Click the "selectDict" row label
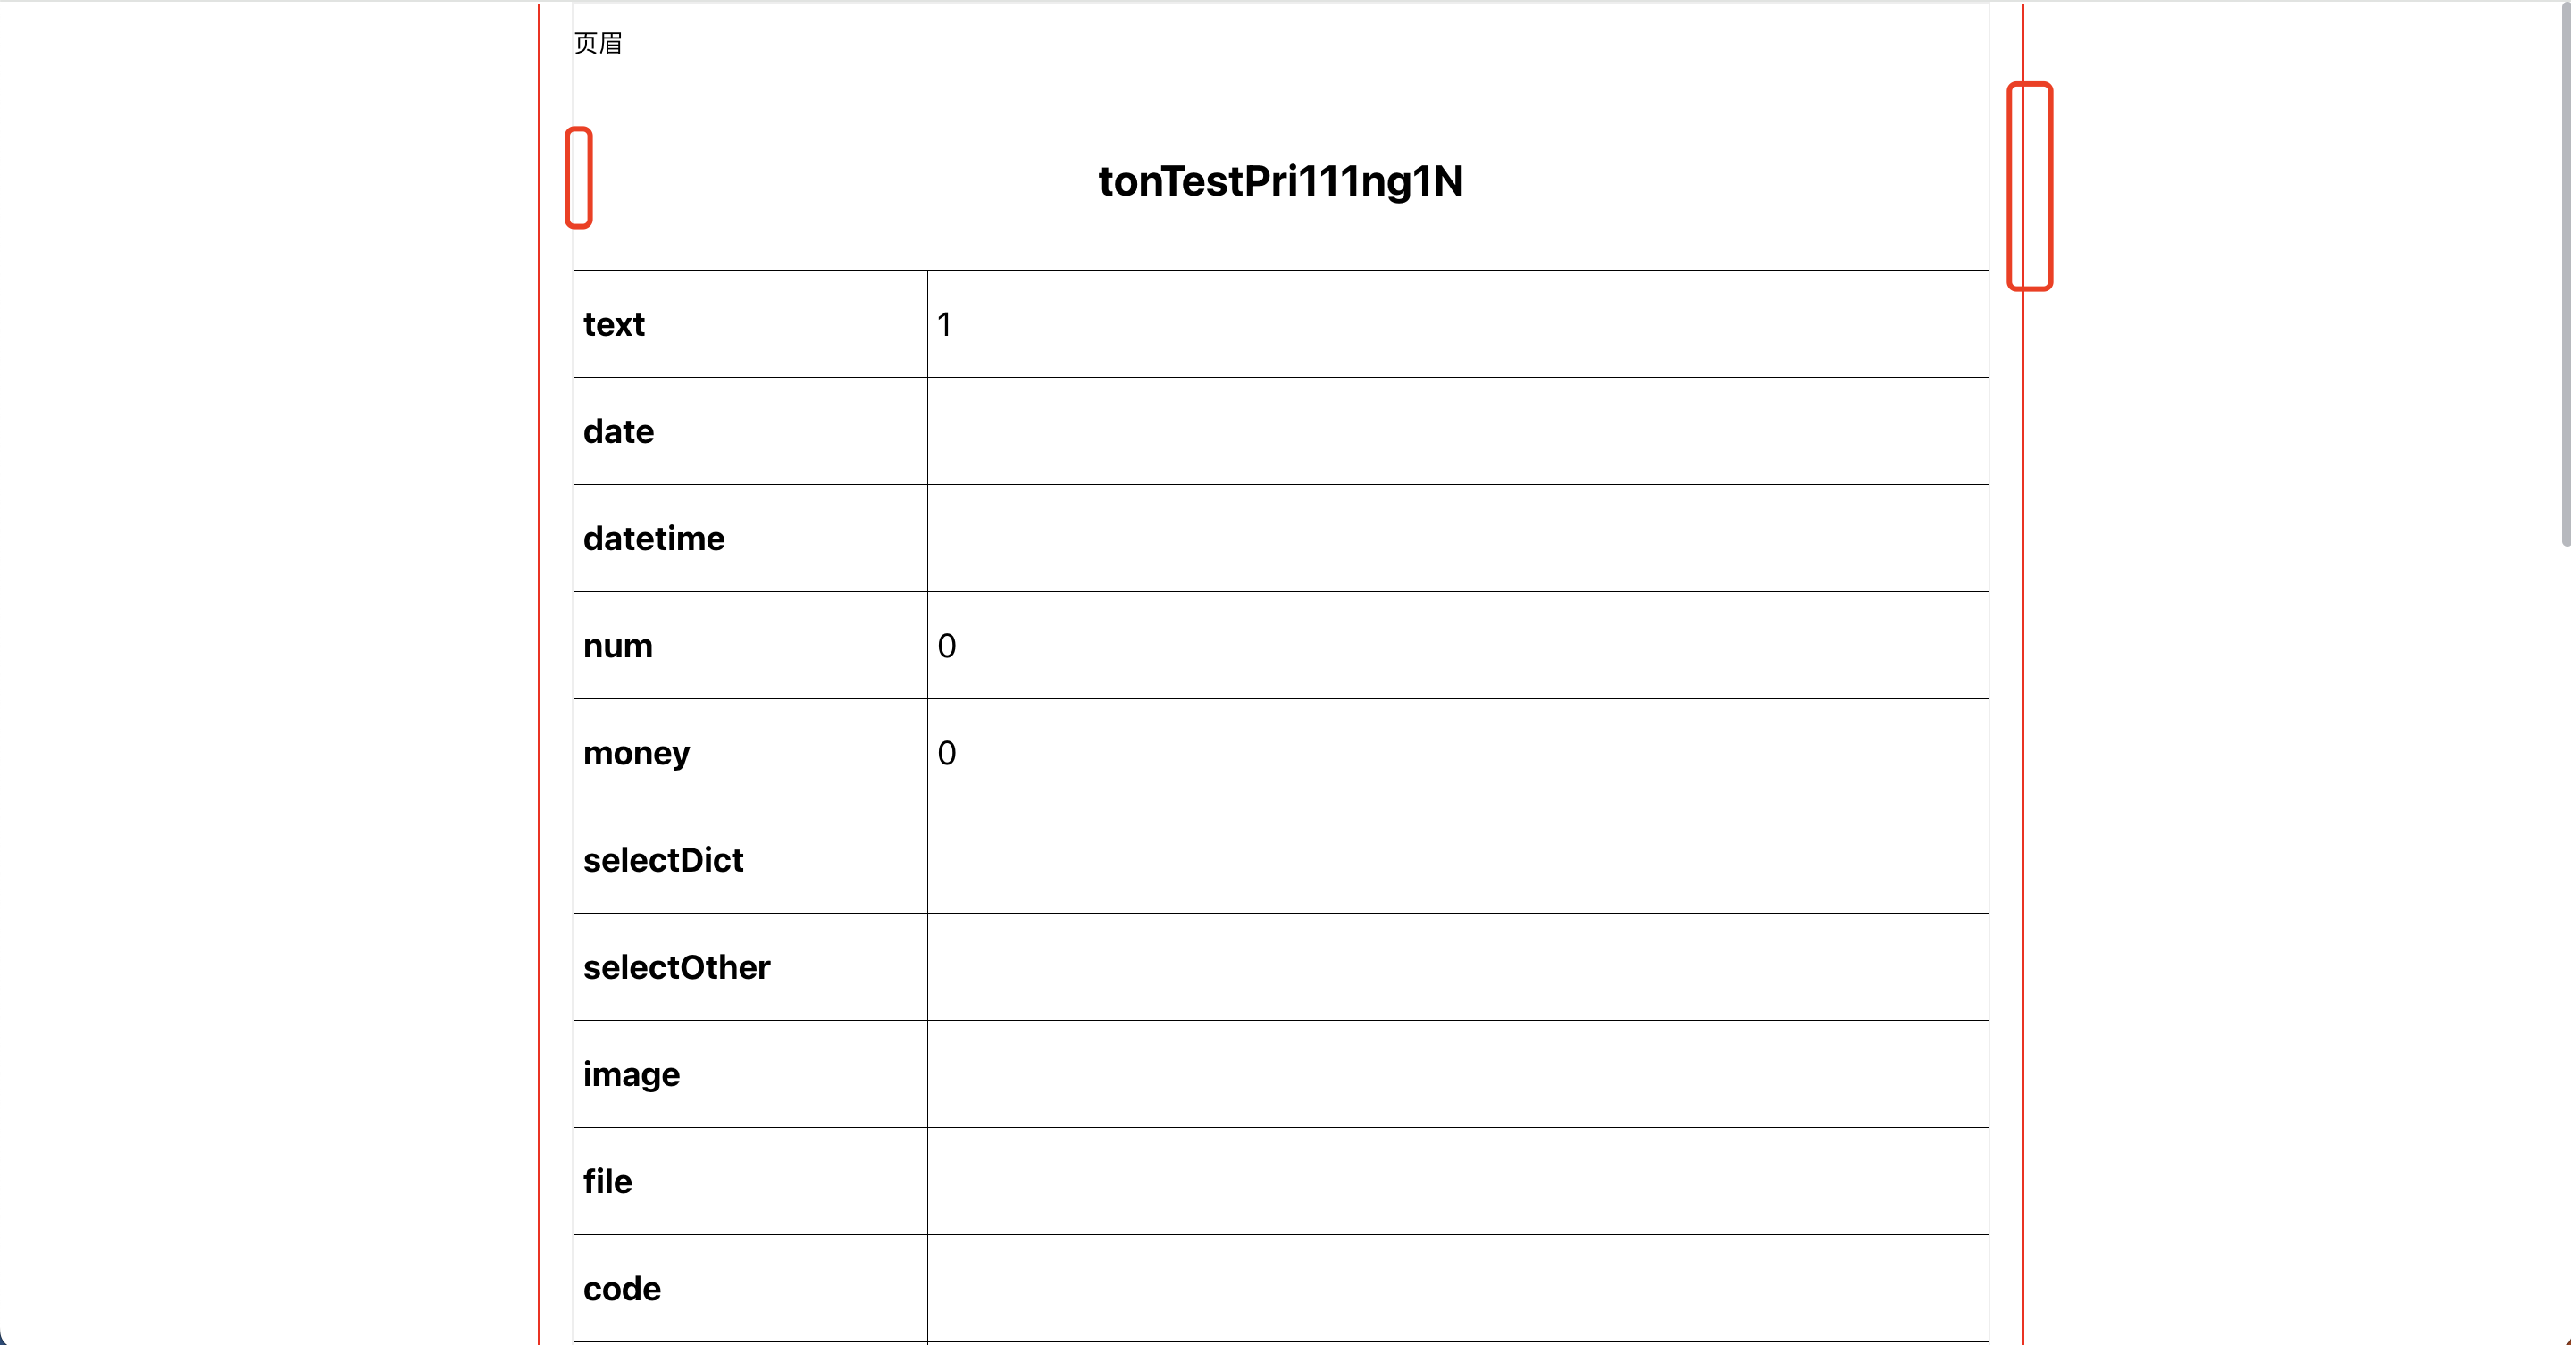The image size is (2571, 1345). point(663,860)
